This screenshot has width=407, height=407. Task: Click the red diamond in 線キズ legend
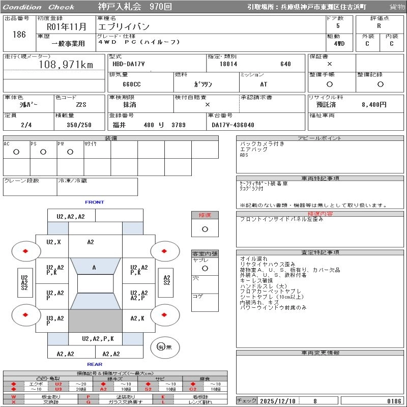[104, 384]
